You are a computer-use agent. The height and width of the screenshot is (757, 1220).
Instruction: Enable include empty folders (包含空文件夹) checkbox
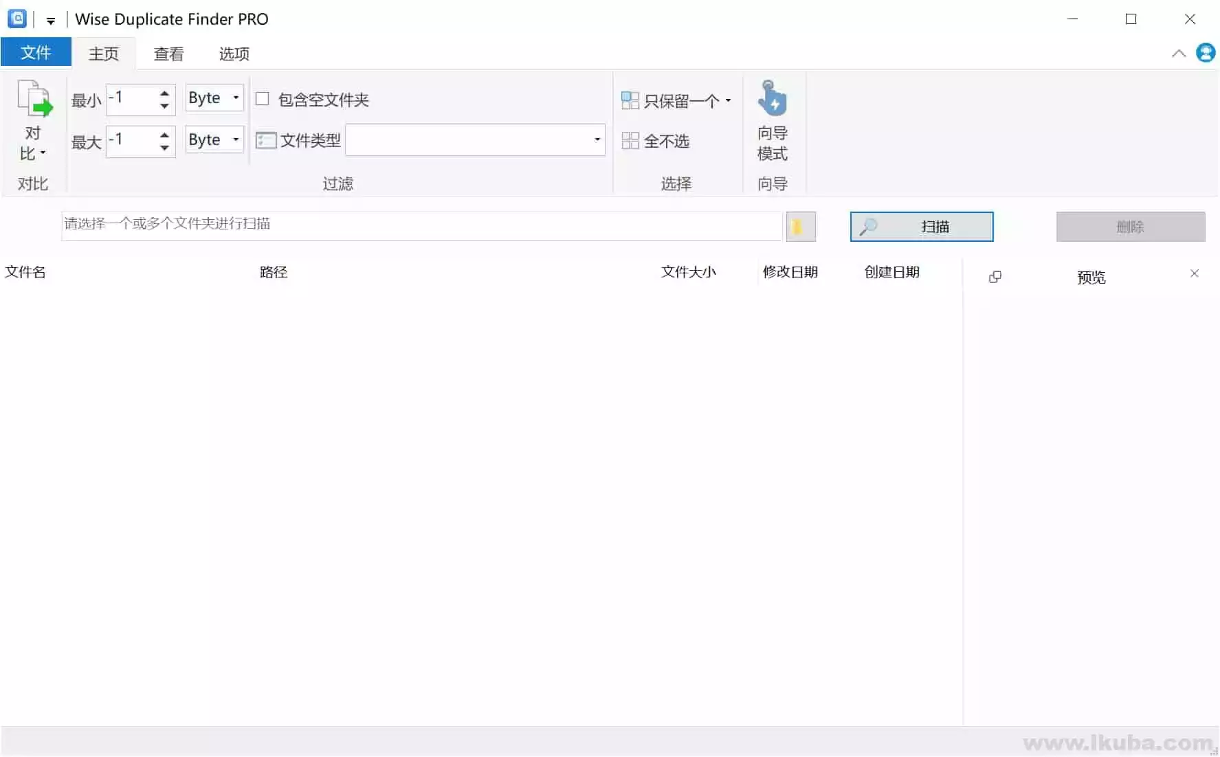[262, 99]
